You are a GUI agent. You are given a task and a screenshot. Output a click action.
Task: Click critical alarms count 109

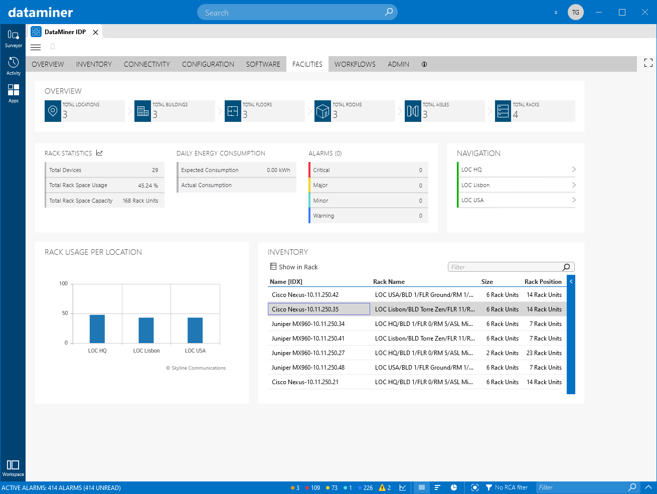(x=312, y=487)
